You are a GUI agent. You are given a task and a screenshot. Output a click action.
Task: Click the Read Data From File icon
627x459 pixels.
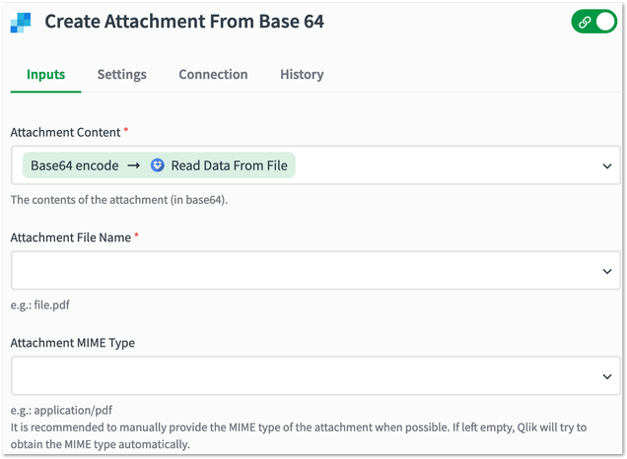pos(158,165)
